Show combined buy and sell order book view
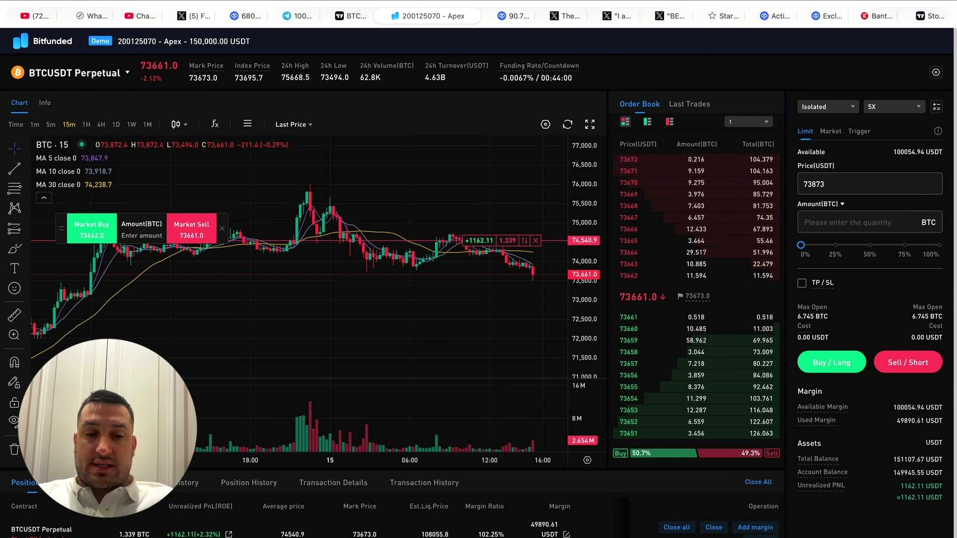The image size is (957, 538). (x=625, y=121)
